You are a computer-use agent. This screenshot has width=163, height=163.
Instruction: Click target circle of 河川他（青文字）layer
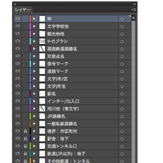pos(122,109)
